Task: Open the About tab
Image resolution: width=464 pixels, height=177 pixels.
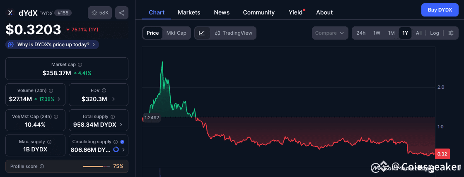Action: tap(324, 12)
